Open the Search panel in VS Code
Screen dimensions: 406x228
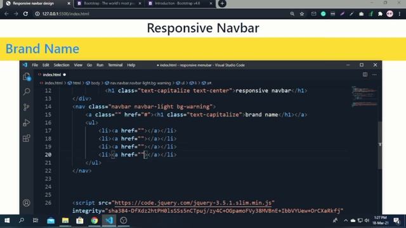pyautogui.click(x=27, y=91)
